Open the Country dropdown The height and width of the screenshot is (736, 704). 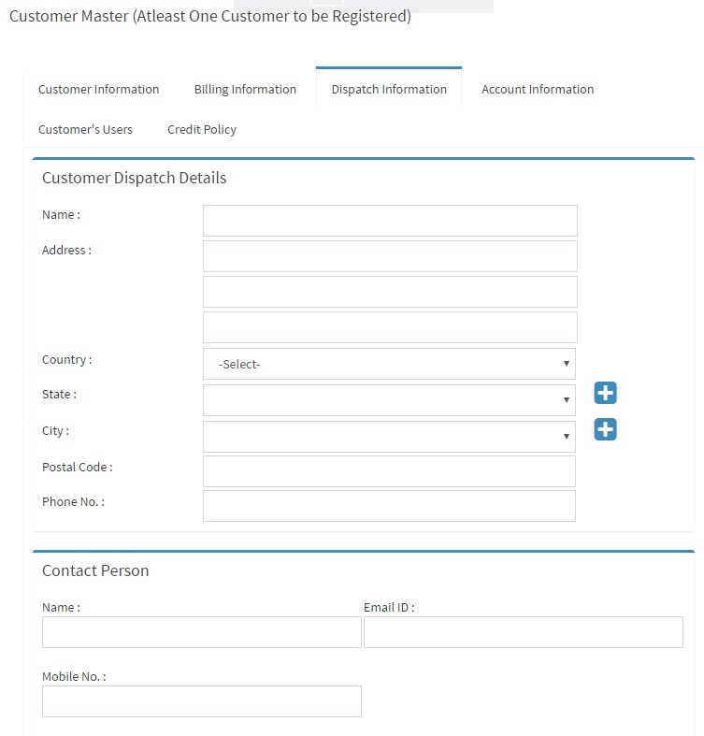coord(389,364)
